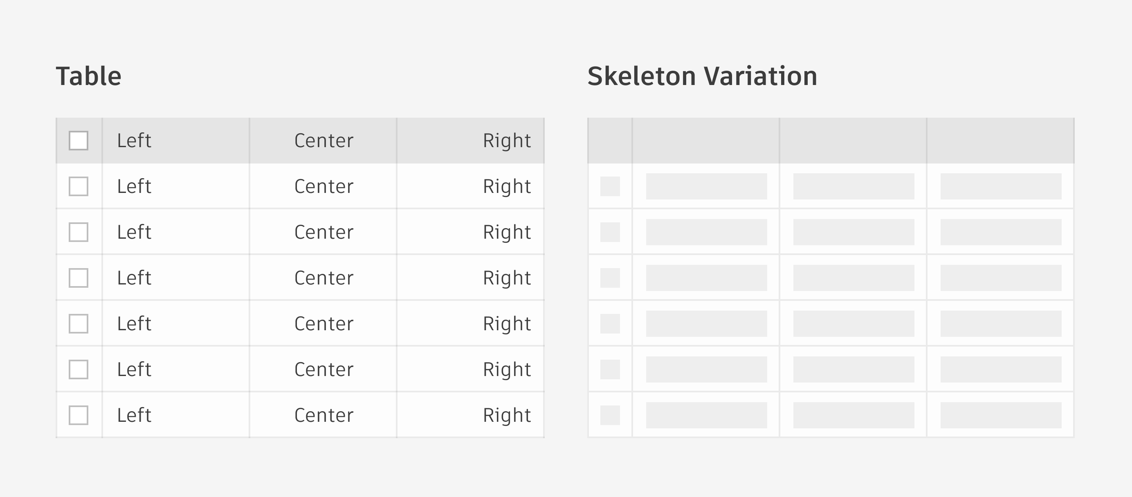Image resolution: width=1132 pixels, height=497 pixels.
Task: Click the Table heading text
Action: coord(89,76)
